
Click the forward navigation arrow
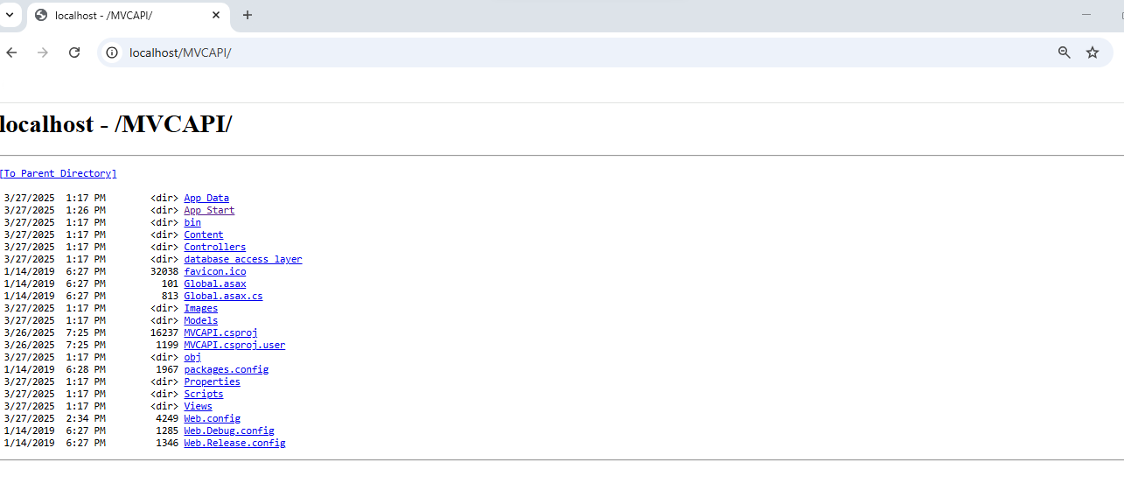42,52
